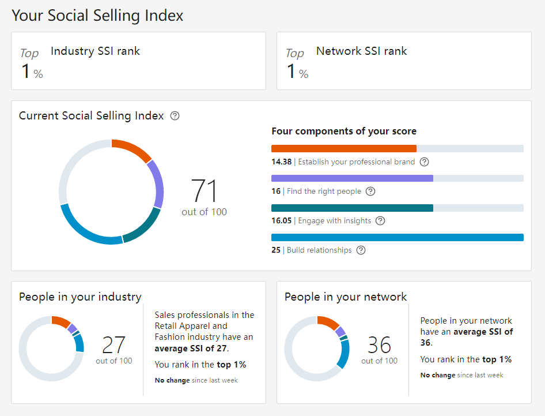Show help tooltip for Engage with insights
545x416 pixels.
pos(380,221)
